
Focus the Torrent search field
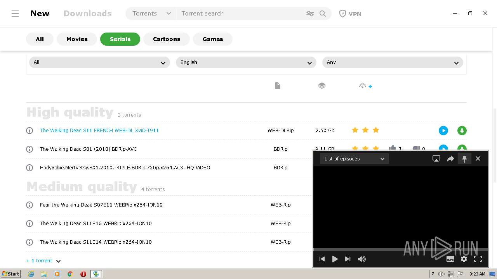click(x=241, y=14)
